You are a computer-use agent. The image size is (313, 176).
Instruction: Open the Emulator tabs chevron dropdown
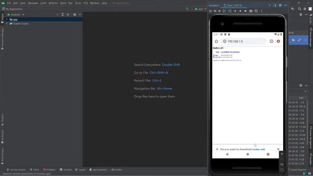coord(269,5)
